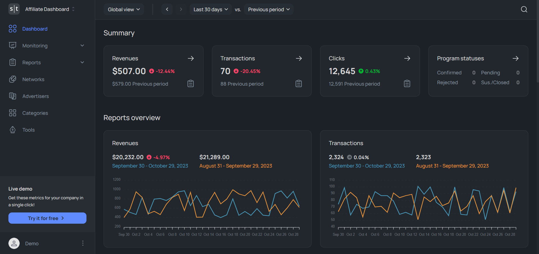Click the Tools pen icon
539x254 pixels.
[13, 130]
